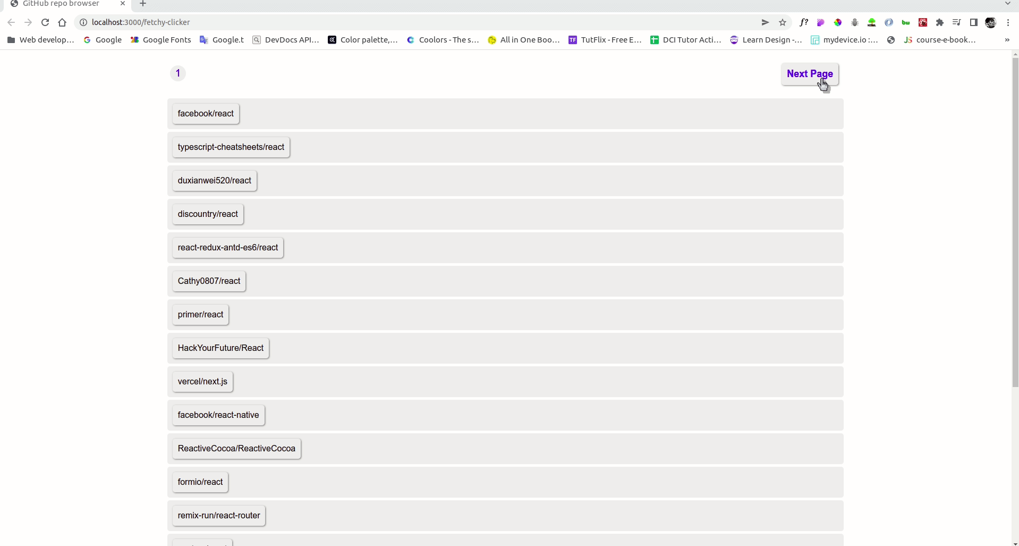Go back to the previous page
The image size is (1019, 546).
11,22
